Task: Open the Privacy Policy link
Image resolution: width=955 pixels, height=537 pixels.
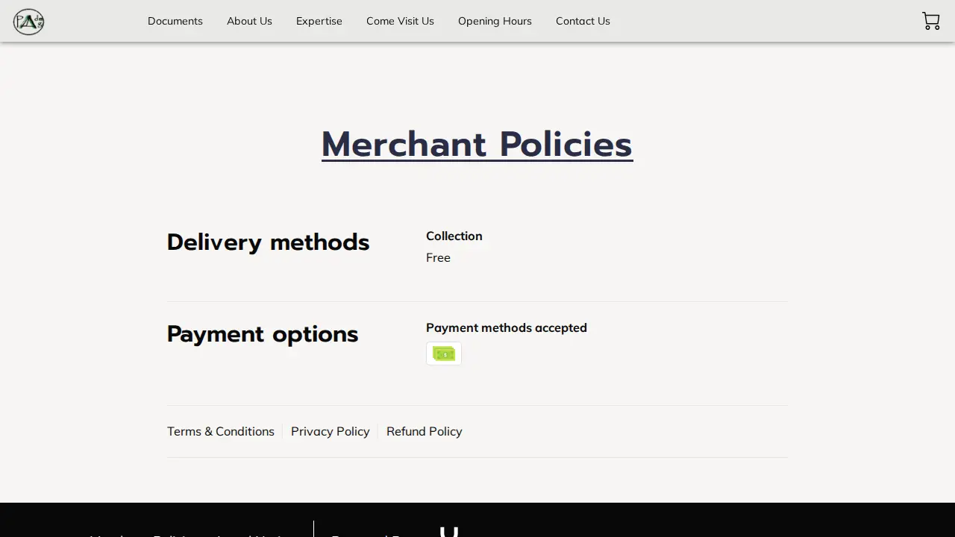Action: (331, 431)
